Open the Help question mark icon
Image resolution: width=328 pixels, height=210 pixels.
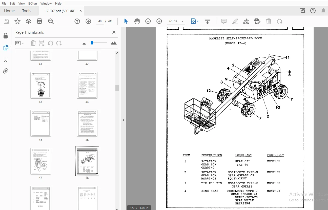tap(313, 11)
